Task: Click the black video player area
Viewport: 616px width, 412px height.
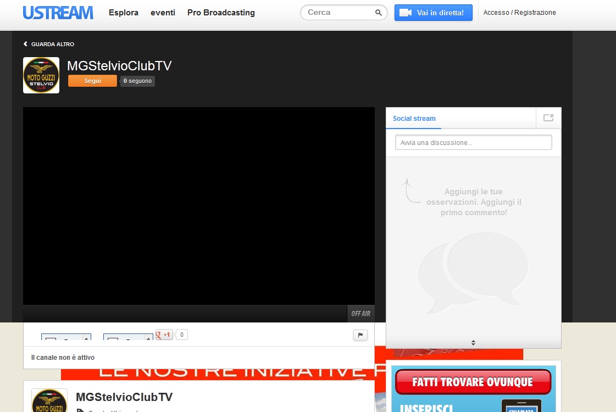Action: (199, 206)
